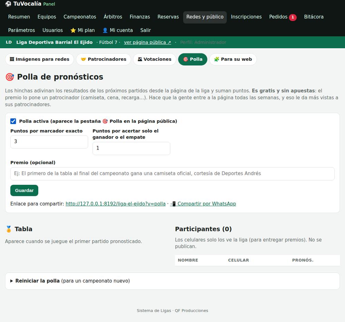This screenshot has width=345, height=322.
Task: Open ver página pública link
Action: coord(147,42)
